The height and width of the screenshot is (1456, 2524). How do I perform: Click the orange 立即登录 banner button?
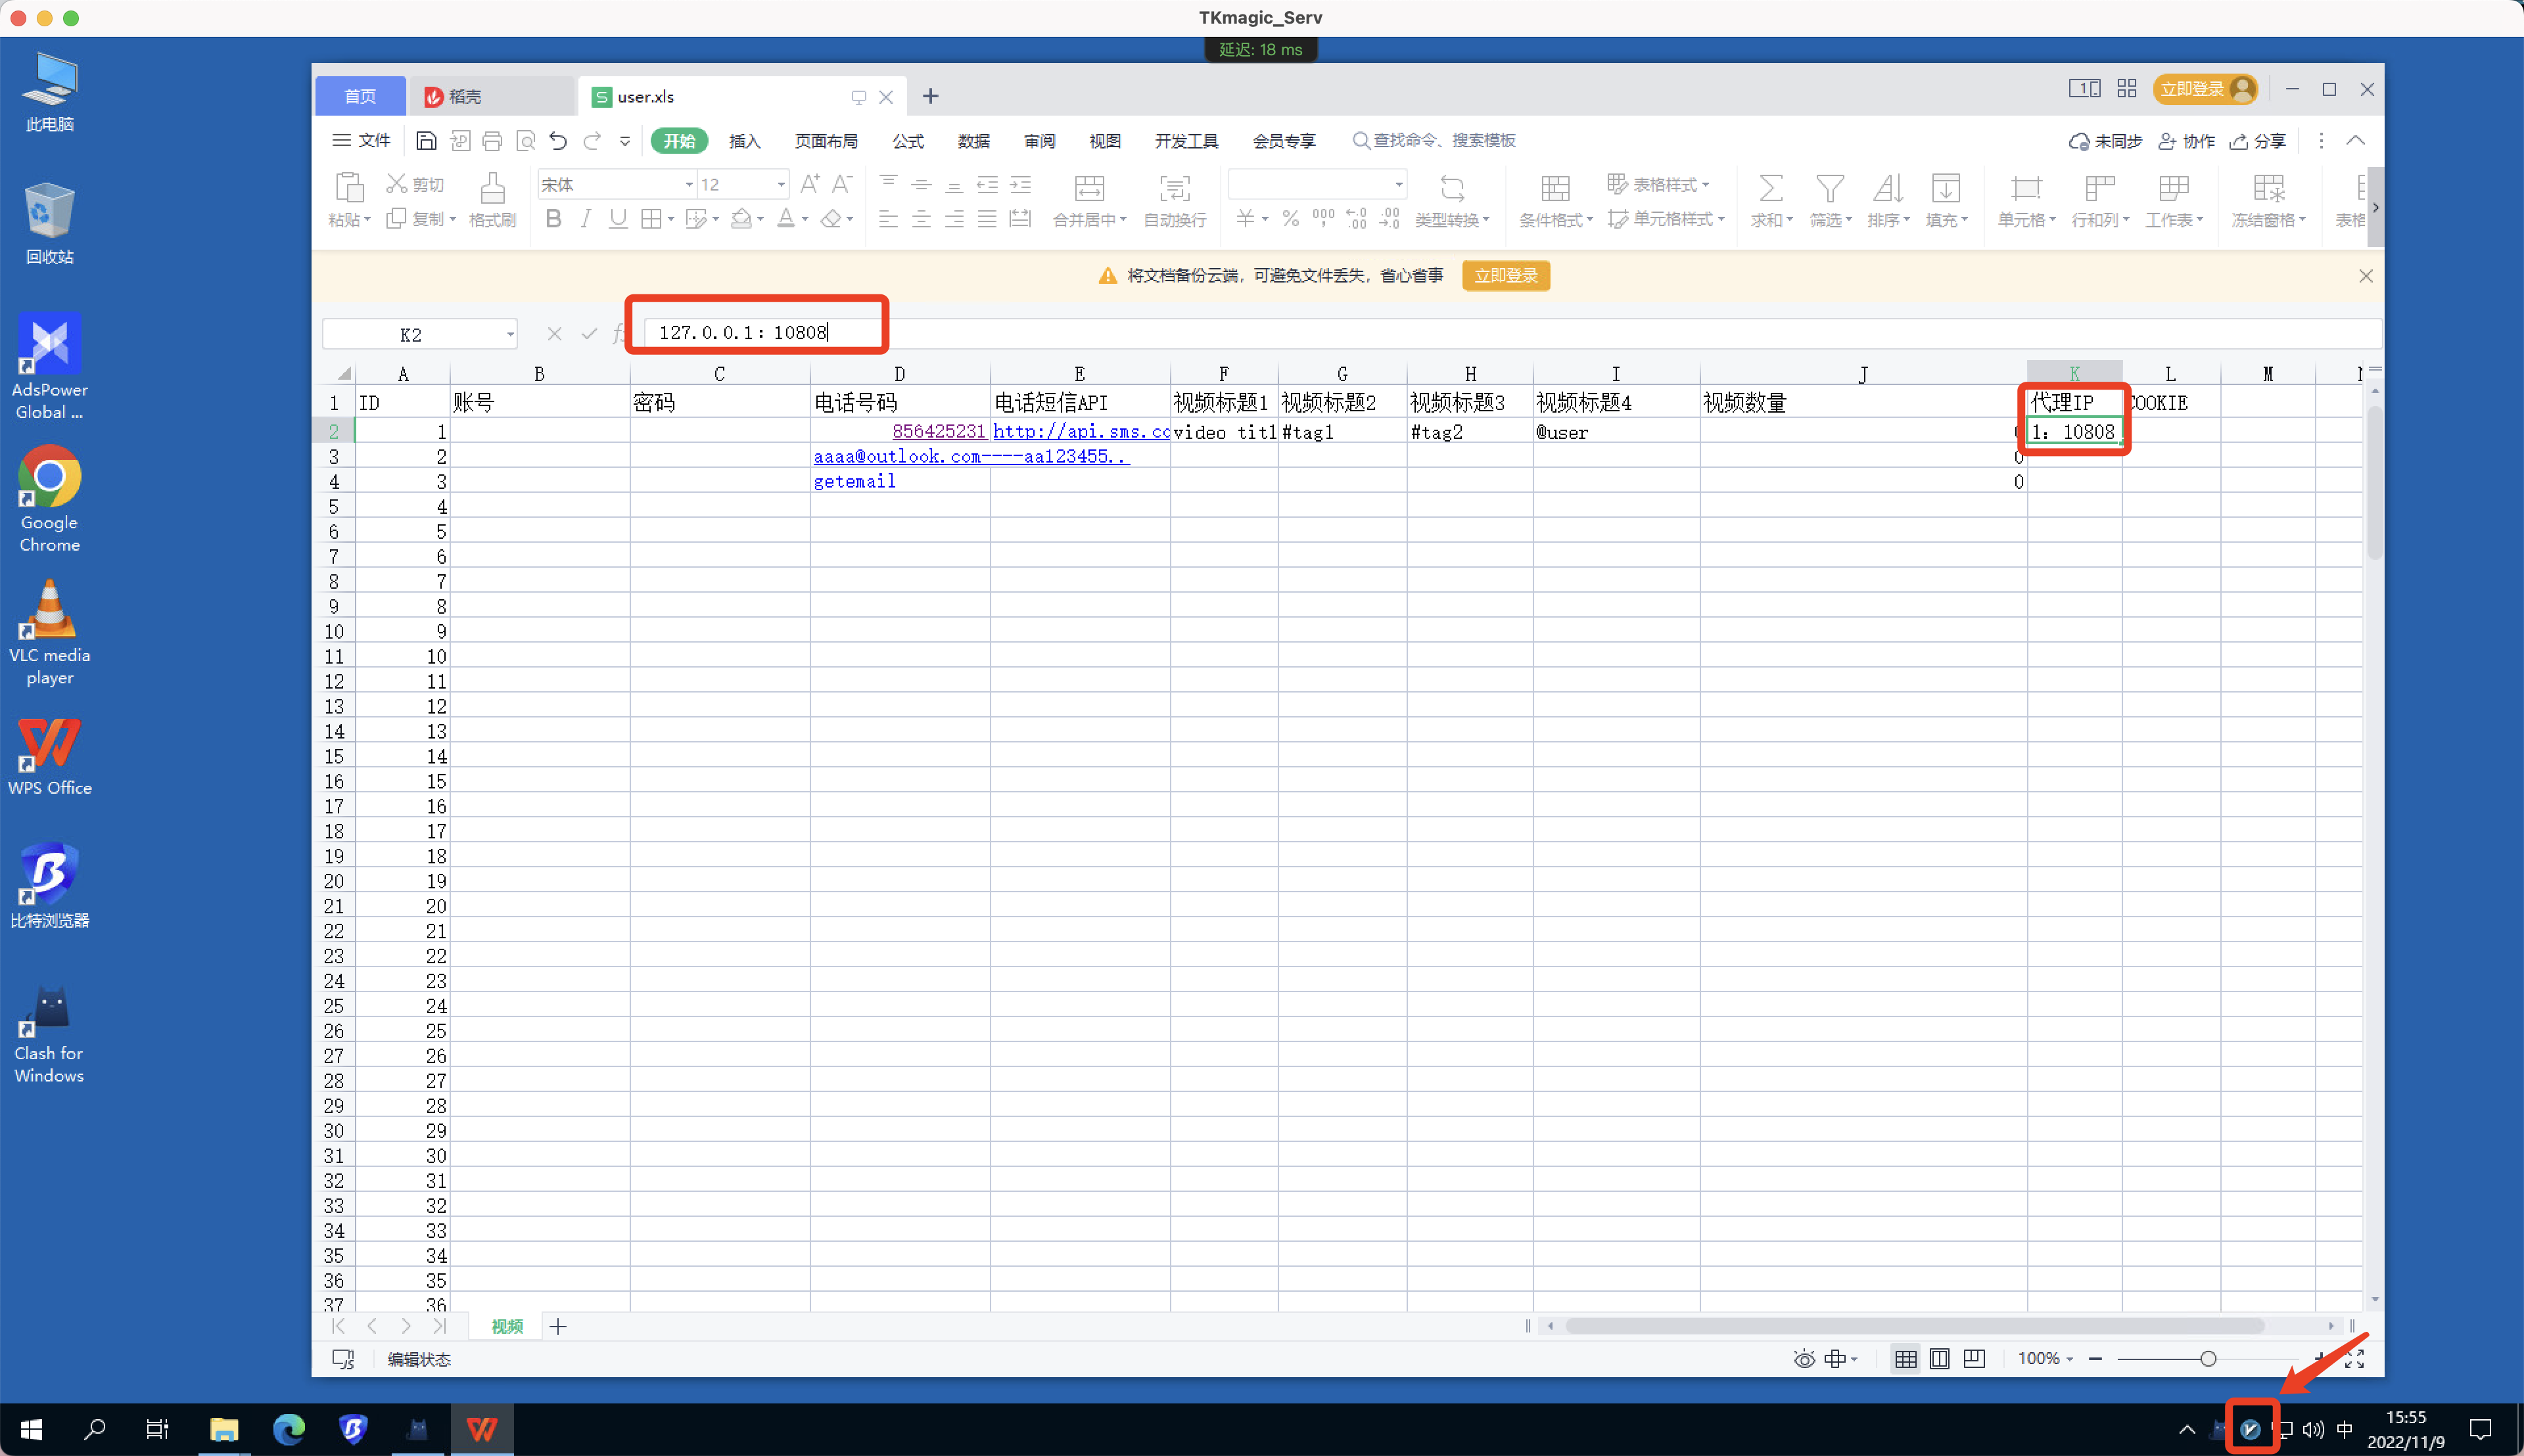(1505, 276)
